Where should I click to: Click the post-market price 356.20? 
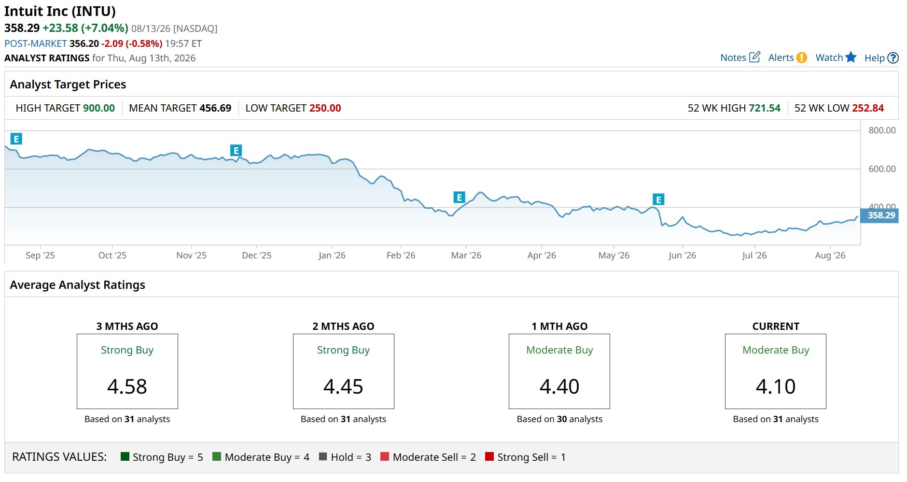click(84, 43)
